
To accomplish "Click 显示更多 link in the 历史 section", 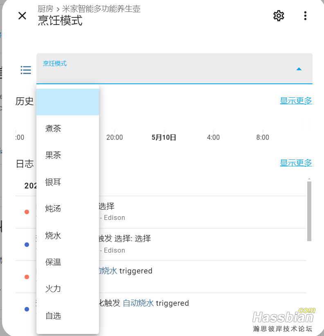I will (x=296, y=101).
